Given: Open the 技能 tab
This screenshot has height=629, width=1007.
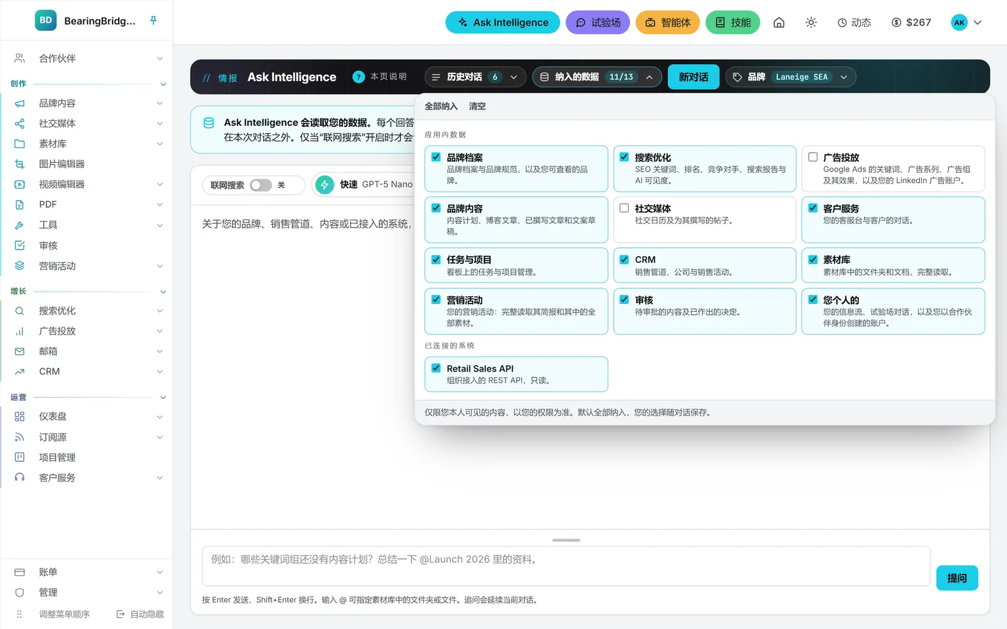Looking at the screenshot, I should (733, 22).
